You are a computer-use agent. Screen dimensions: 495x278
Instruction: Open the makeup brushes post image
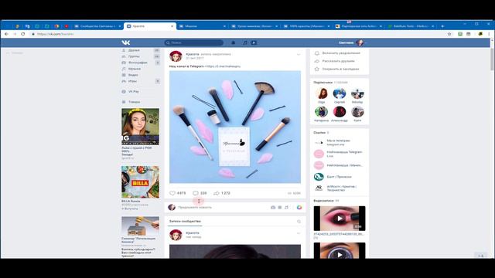click(x=235, y=127)
